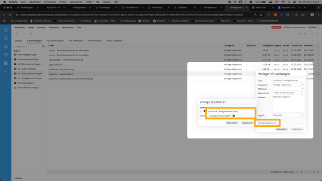The image size is (322, 181).
Task: Open the Merkmal dropdown in settings
Action: coord(288,89)
